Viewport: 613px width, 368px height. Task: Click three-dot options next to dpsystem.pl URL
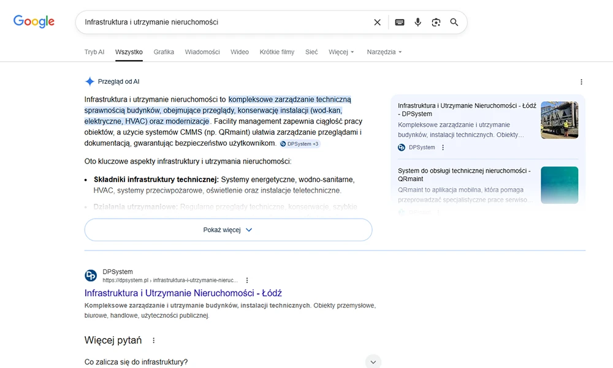247,280
